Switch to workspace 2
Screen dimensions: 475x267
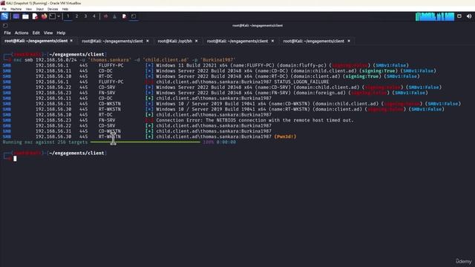click(x=76, y=16)
